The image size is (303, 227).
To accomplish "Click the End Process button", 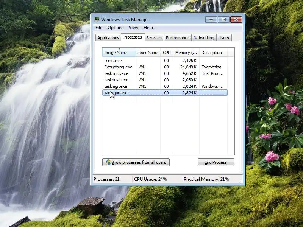I will pos(216,162).
